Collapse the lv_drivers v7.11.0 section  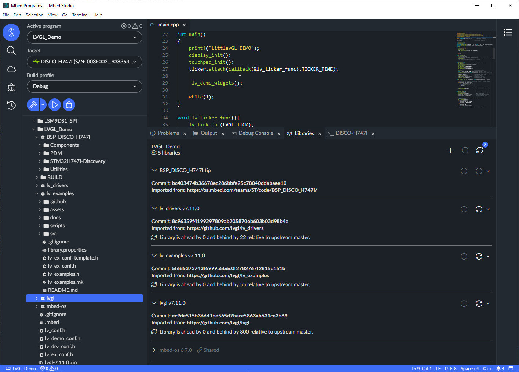coord(154,208)
